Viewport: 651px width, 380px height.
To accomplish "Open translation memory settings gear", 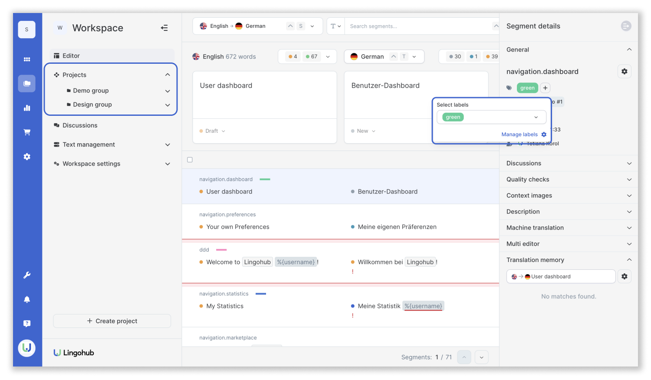I will pos(624,276).
